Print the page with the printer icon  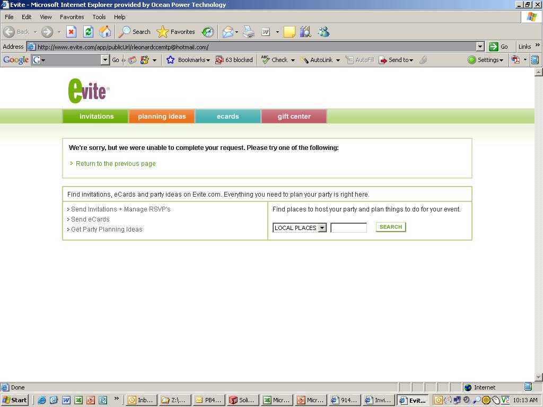click(x=249, y=32)
